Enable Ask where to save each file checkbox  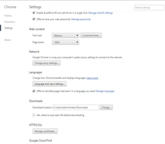(34, 115)
